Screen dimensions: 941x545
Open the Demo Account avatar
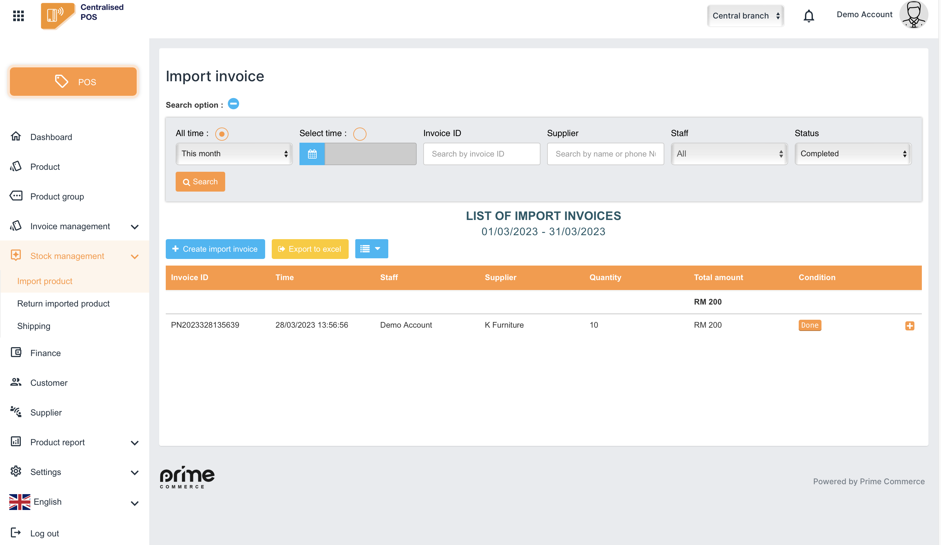(913, 15)
